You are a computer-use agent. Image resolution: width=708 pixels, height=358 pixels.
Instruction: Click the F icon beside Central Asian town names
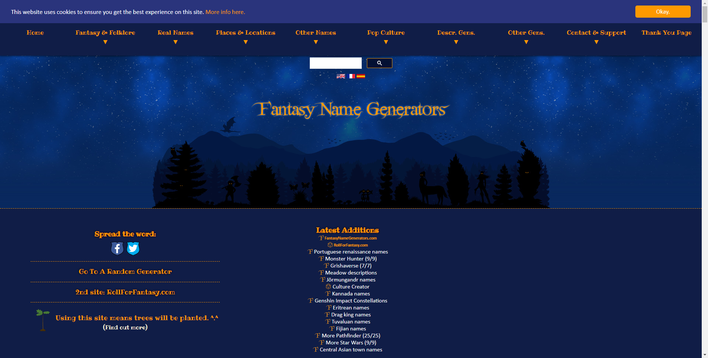(316, 350)
